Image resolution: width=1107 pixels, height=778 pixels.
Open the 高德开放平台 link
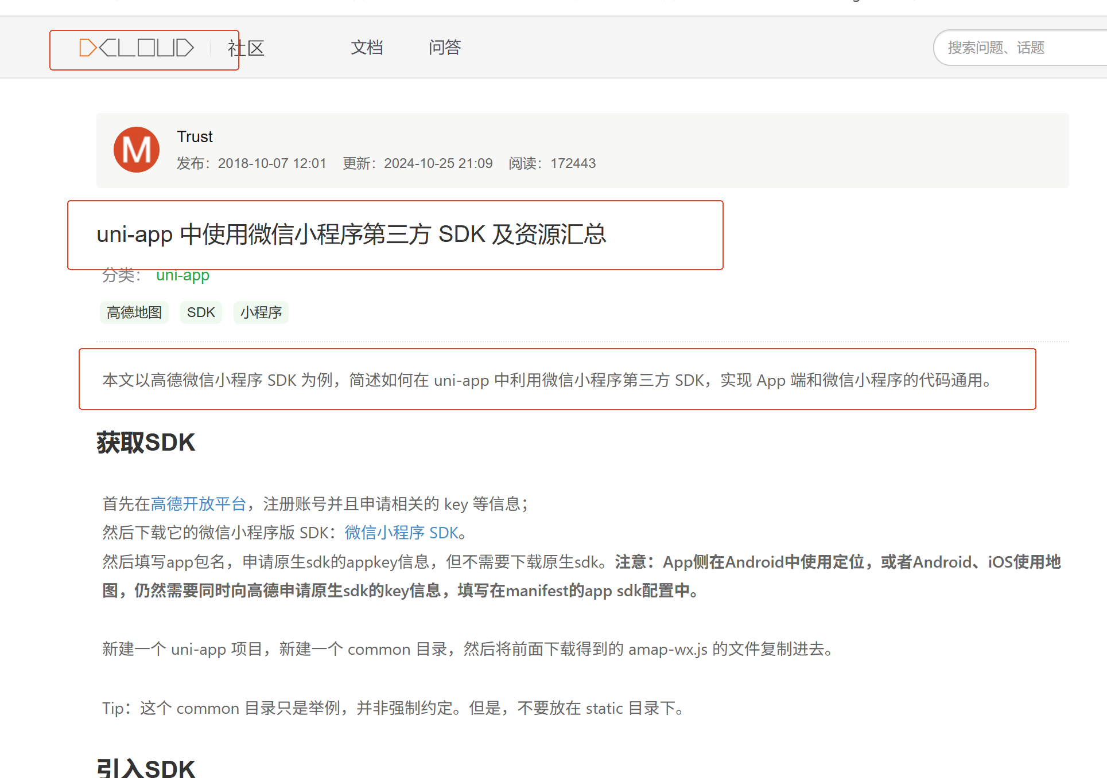[x=199, y=504]
